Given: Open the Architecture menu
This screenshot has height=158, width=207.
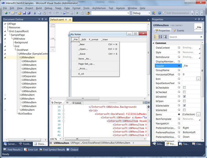Looking at the screenshot, I should click(99, 8).
